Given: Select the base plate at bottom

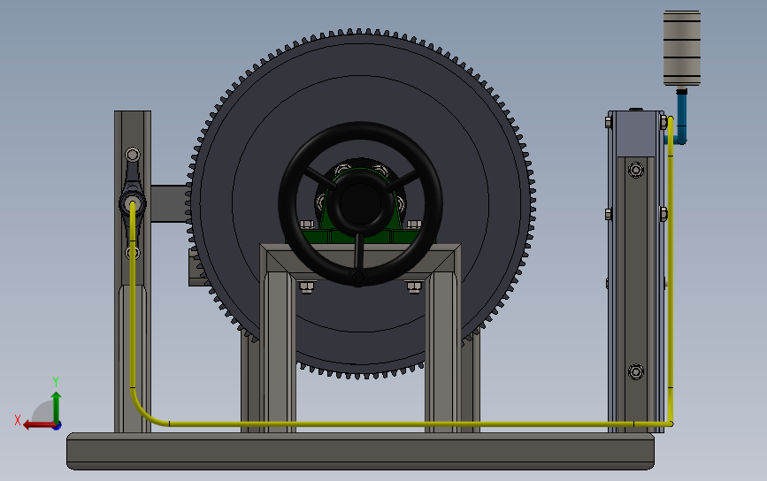Looking at the screenshot, I should pos(361,451).
